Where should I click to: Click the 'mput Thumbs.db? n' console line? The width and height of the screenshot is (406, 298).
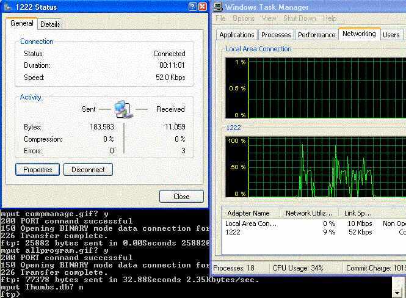click(42, 287)
